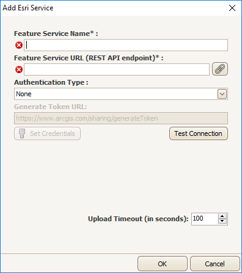Image resolution: width=242 pixels, height=273 pixels.
Task: Click the key icon on Set Credentials
Action: (22, 133)
